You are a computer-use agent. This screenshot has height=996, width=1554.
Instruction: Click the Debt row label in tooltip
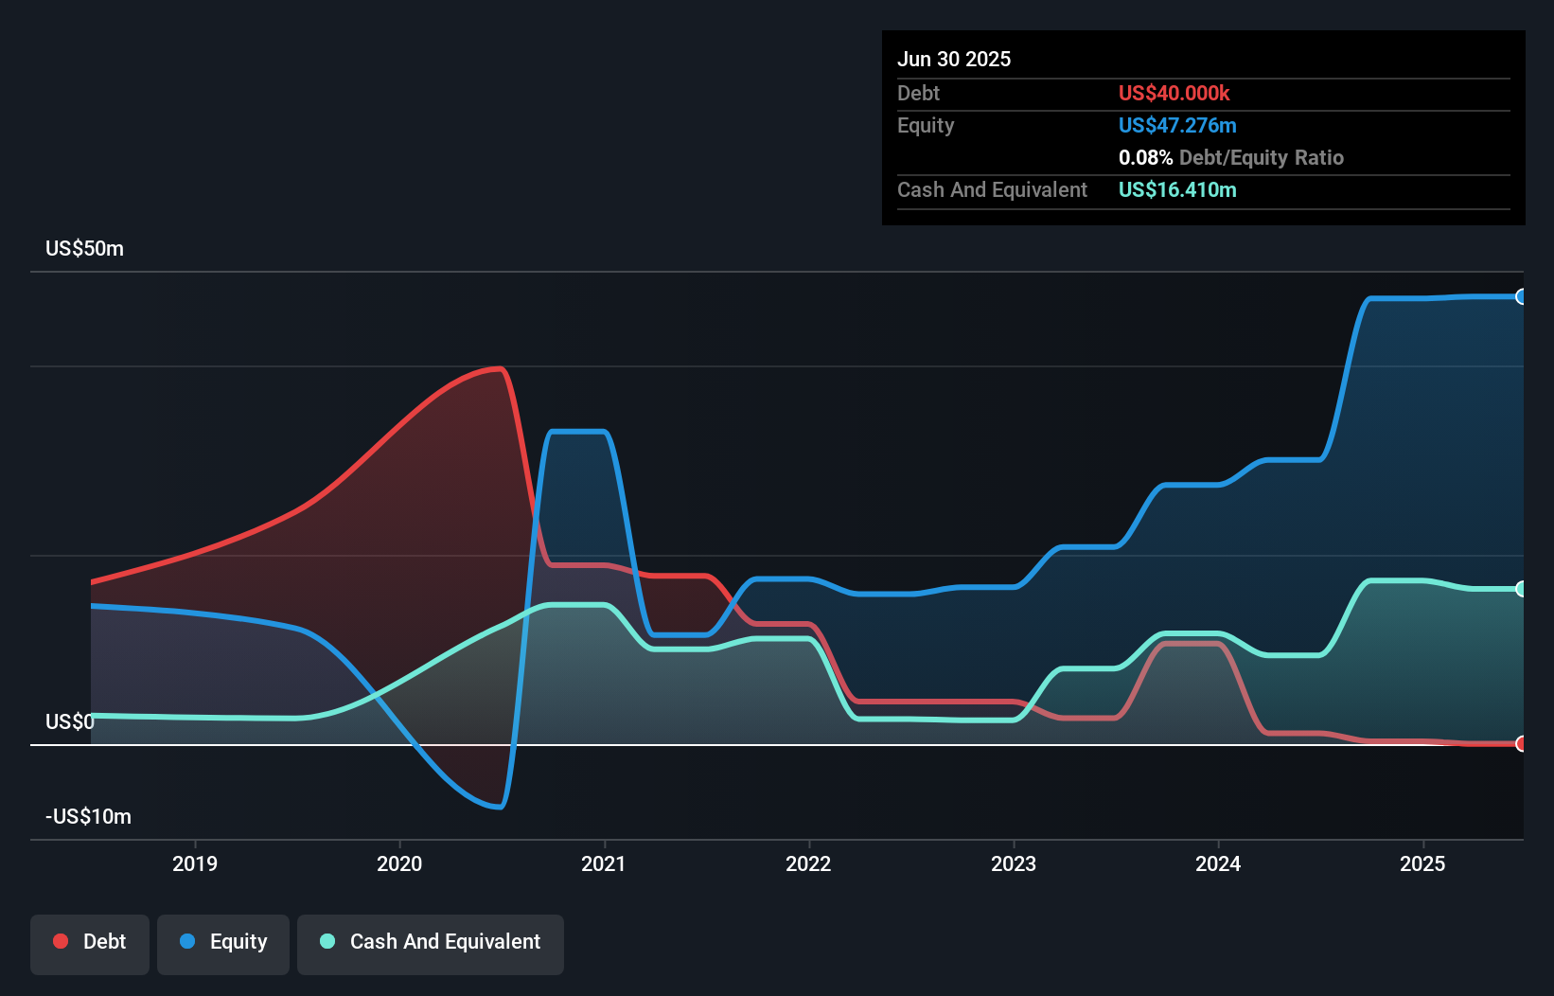point(919,93)
